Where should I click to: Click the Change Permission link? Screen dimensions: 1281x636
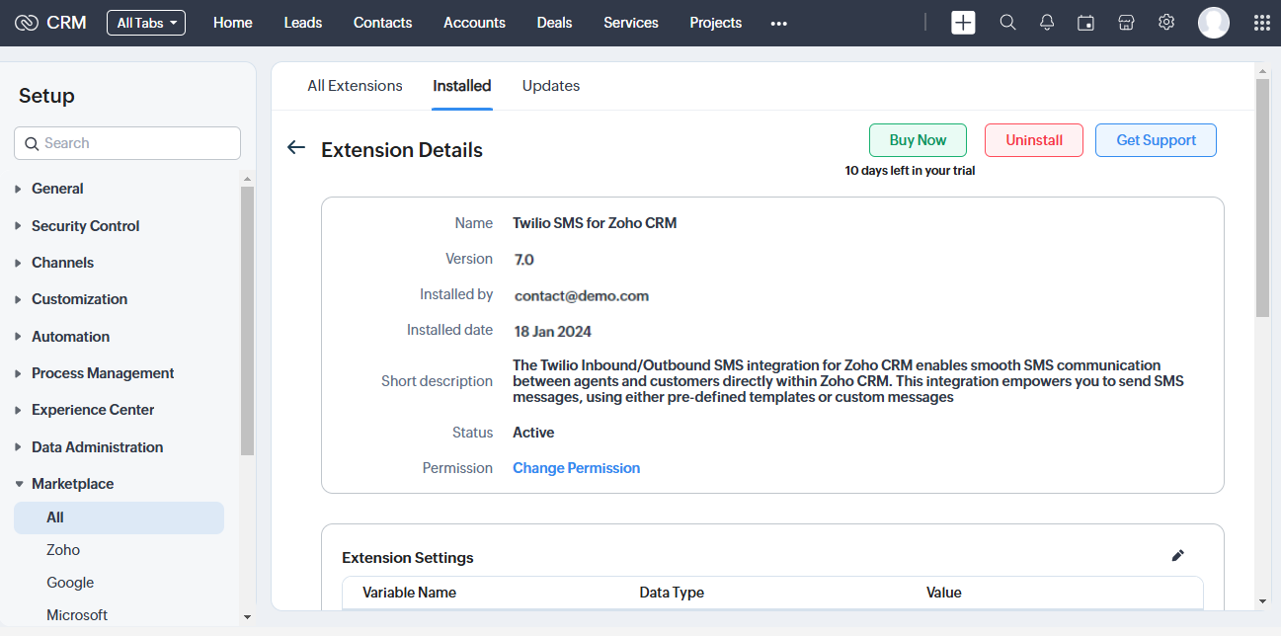(x=576, y=468)
